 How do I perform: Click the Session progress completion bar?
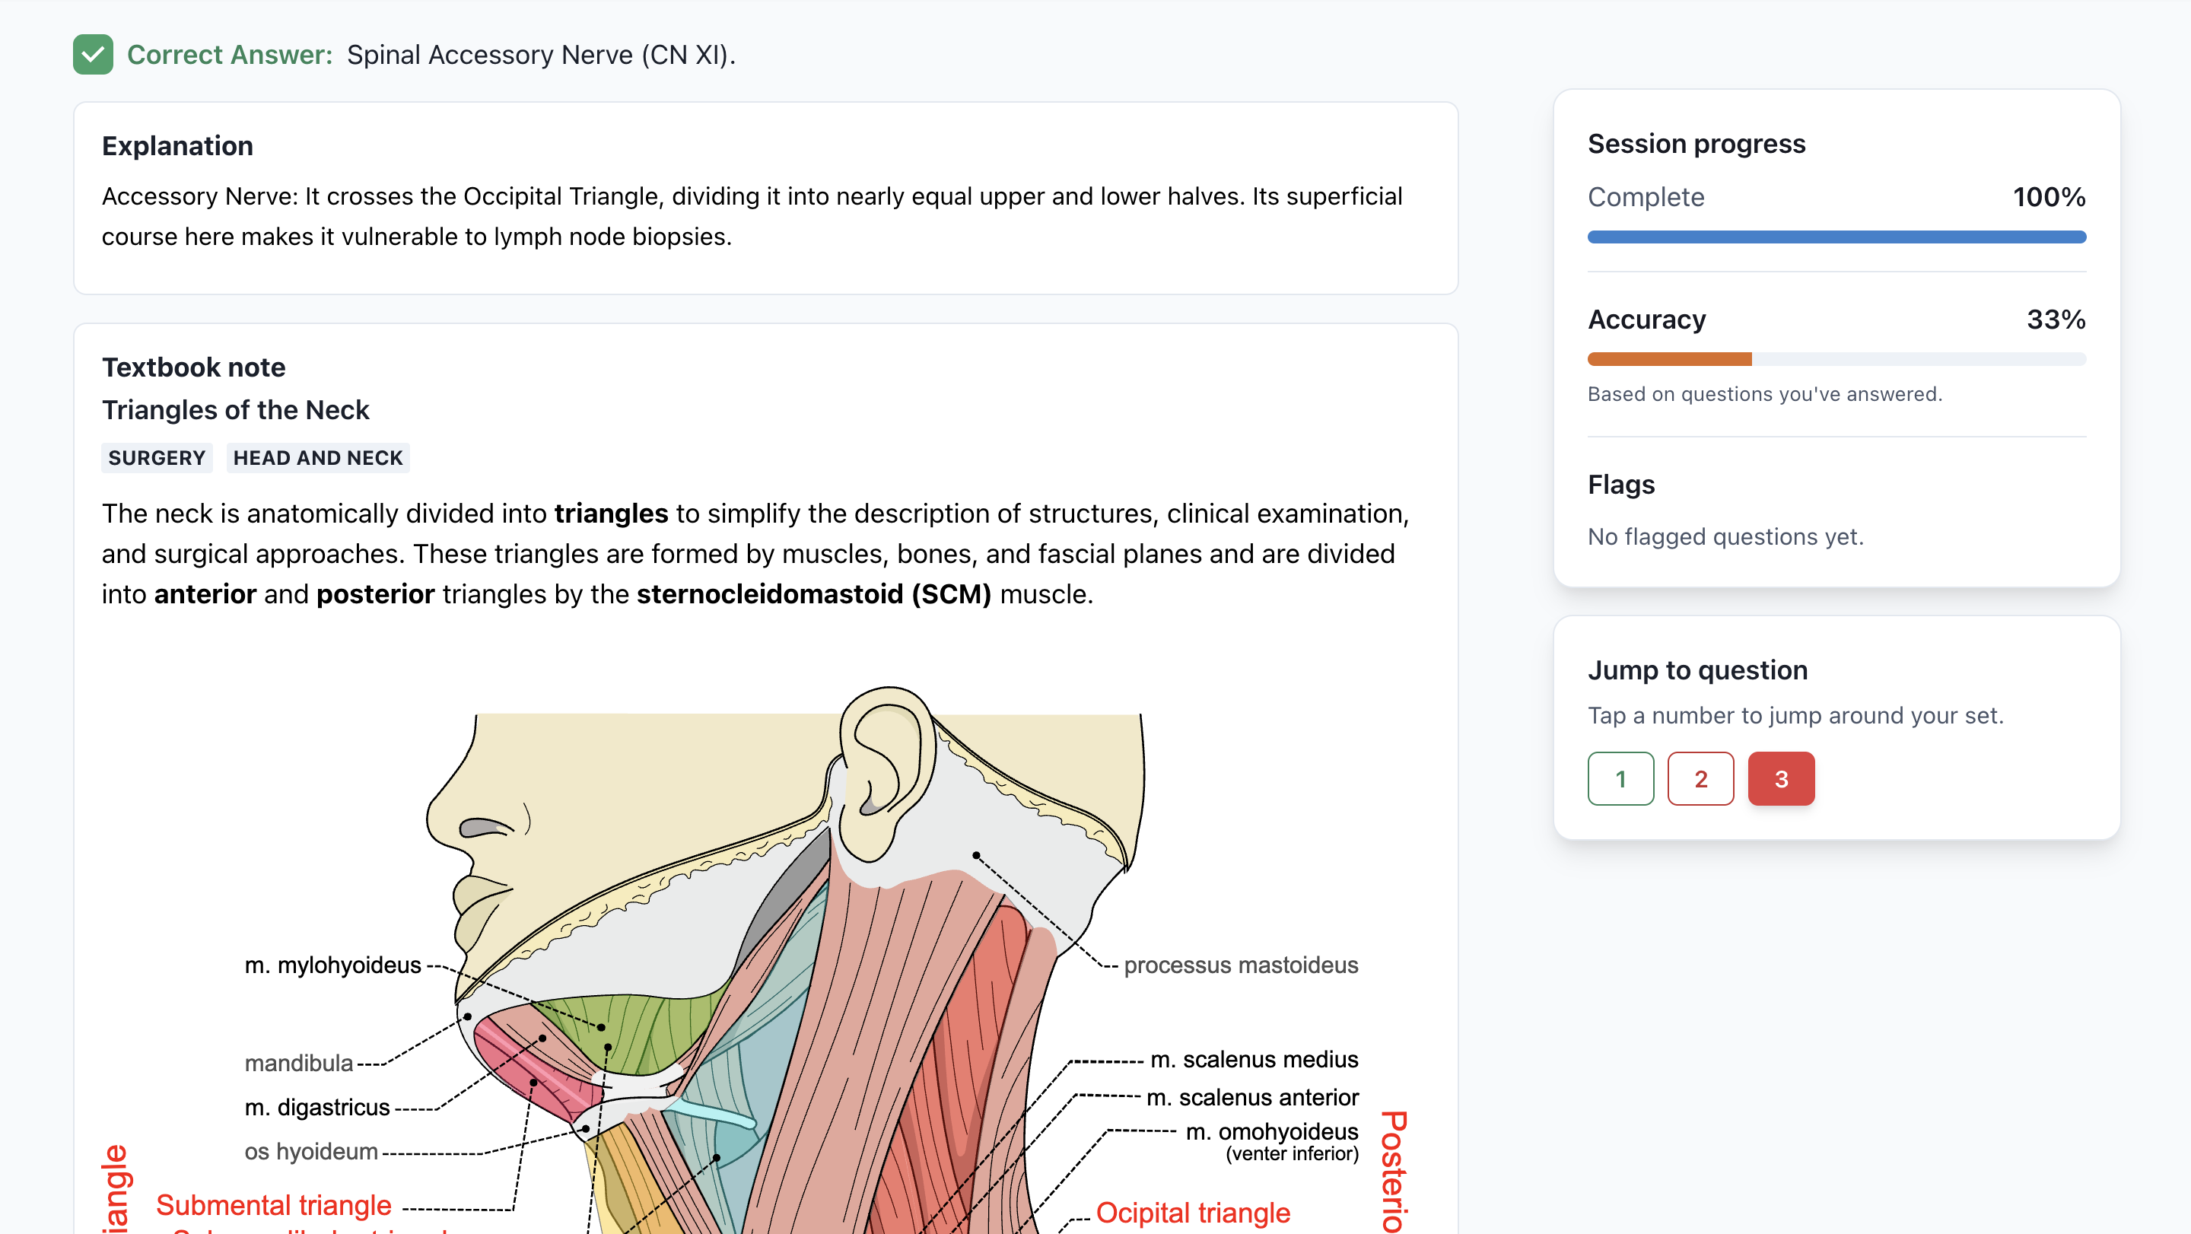coord(1836,237)
